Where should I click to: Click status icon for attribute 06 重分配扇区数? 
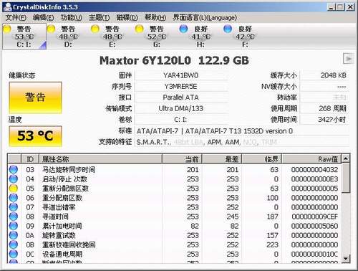pos(14,198)
